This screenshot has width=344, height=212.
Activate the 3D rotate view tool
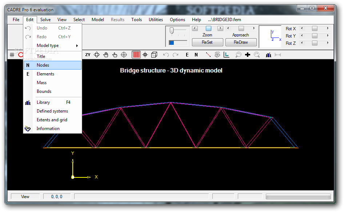pos(97,55)
